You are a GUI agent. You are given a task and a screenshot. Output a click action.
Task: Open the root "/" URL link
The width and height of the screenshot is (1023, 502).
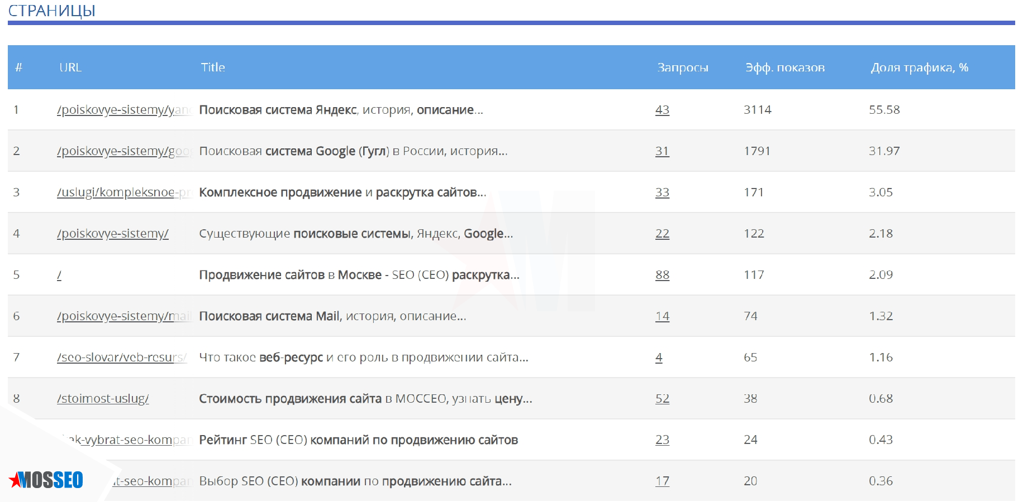[x=59, y=275]
